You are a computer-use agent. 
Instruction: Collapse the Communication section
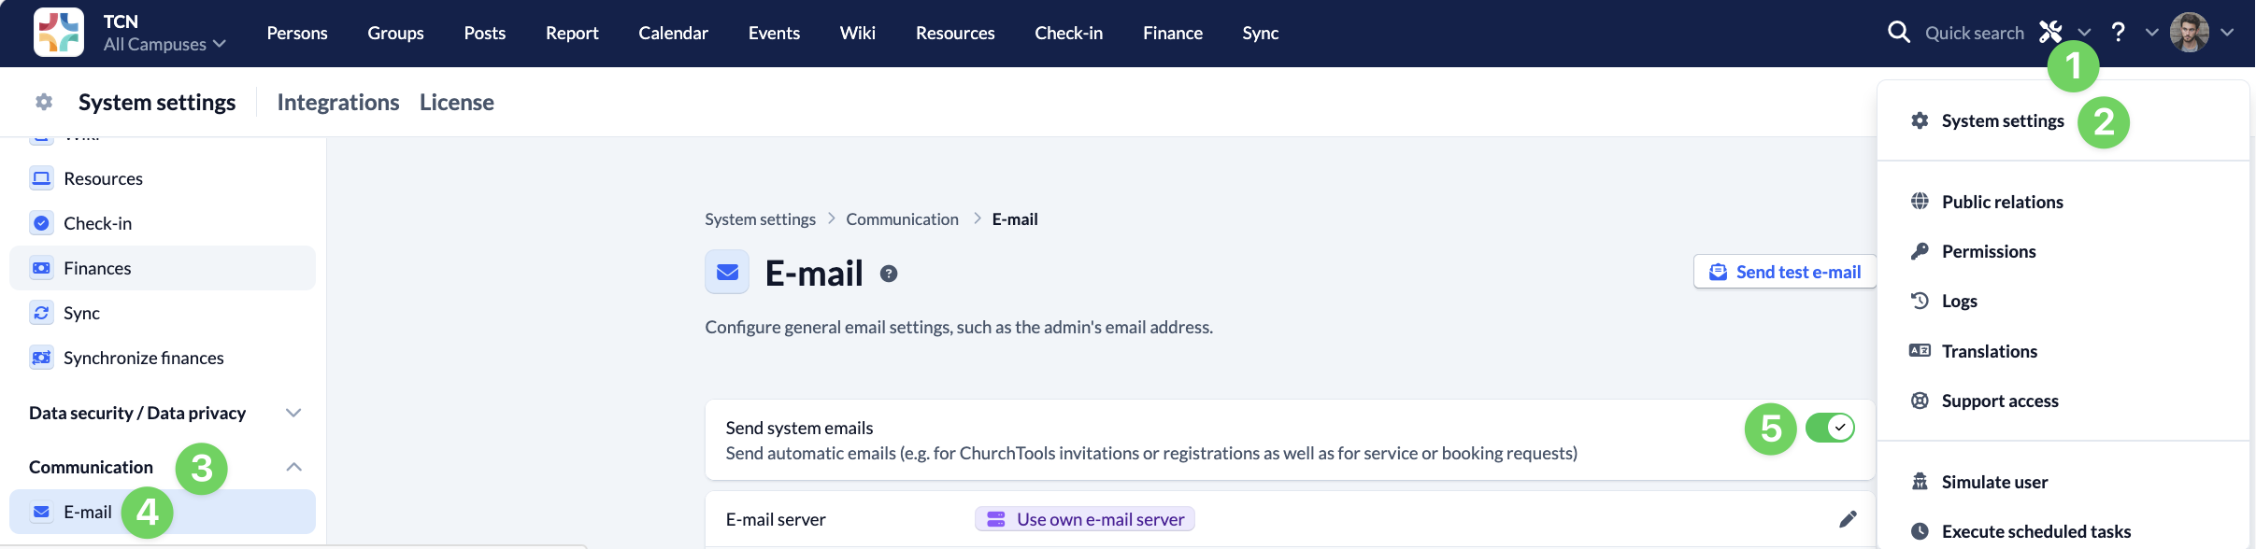293,467
